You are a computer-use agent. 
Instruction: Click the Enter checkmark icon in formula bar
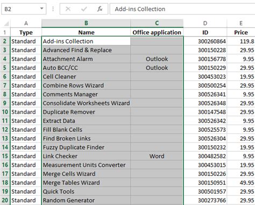click(84, 9)
